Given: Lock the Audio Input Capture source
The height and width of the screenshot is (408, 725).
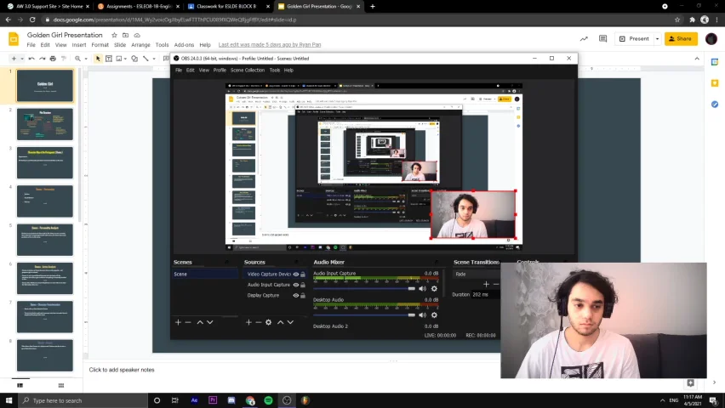Looking at the screenshot, I should pos(303,285).
